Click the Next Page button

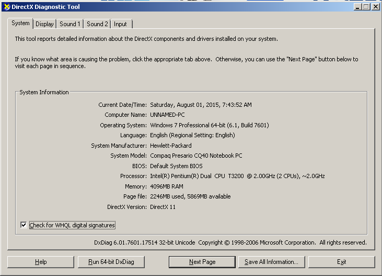coord(202,262)
